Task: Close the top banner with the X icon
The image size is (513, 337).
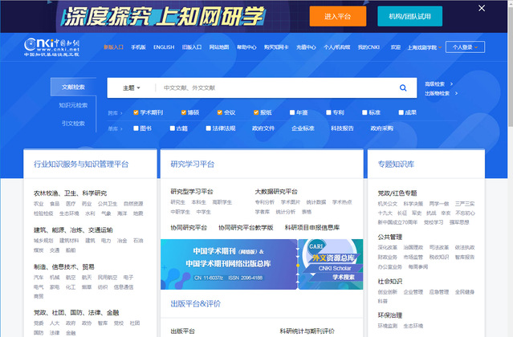Action: pyautogui.click(x=482, y=8)
